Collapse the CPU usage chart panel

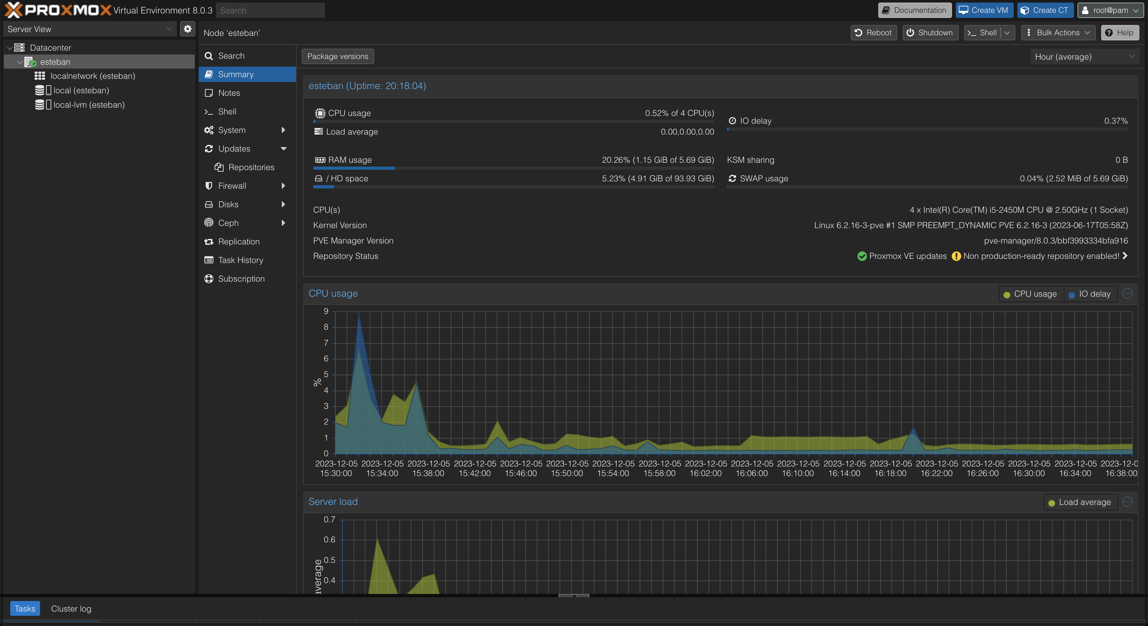[1127, 293]
